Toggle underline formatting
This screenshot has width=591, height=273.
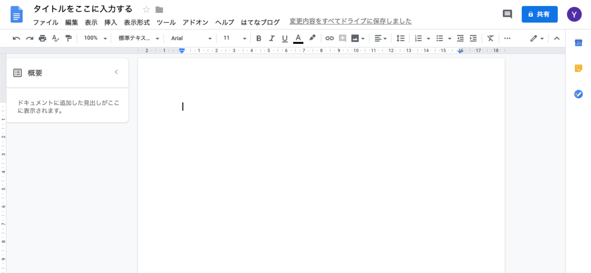click(285, 38)
